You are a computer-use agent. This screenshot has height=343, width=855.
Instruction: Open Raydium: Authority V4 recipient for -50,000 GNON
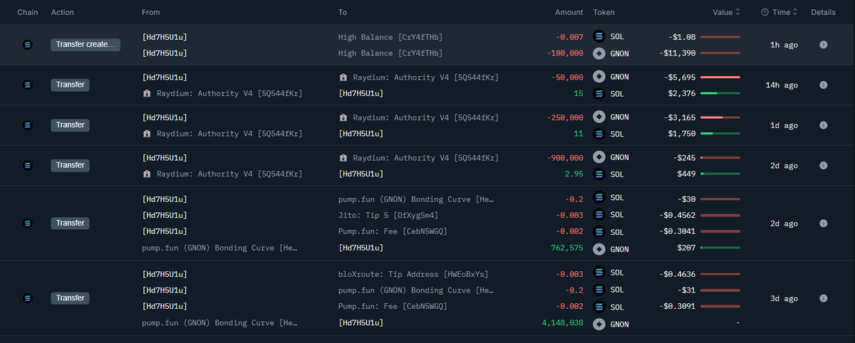[425, 77]
